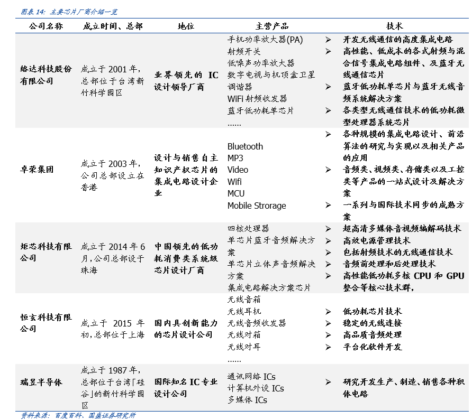This screenshot has width=472, height=420.
Task: Select the product "通讯网络 ICs"
Action: (x=251, y=377)
